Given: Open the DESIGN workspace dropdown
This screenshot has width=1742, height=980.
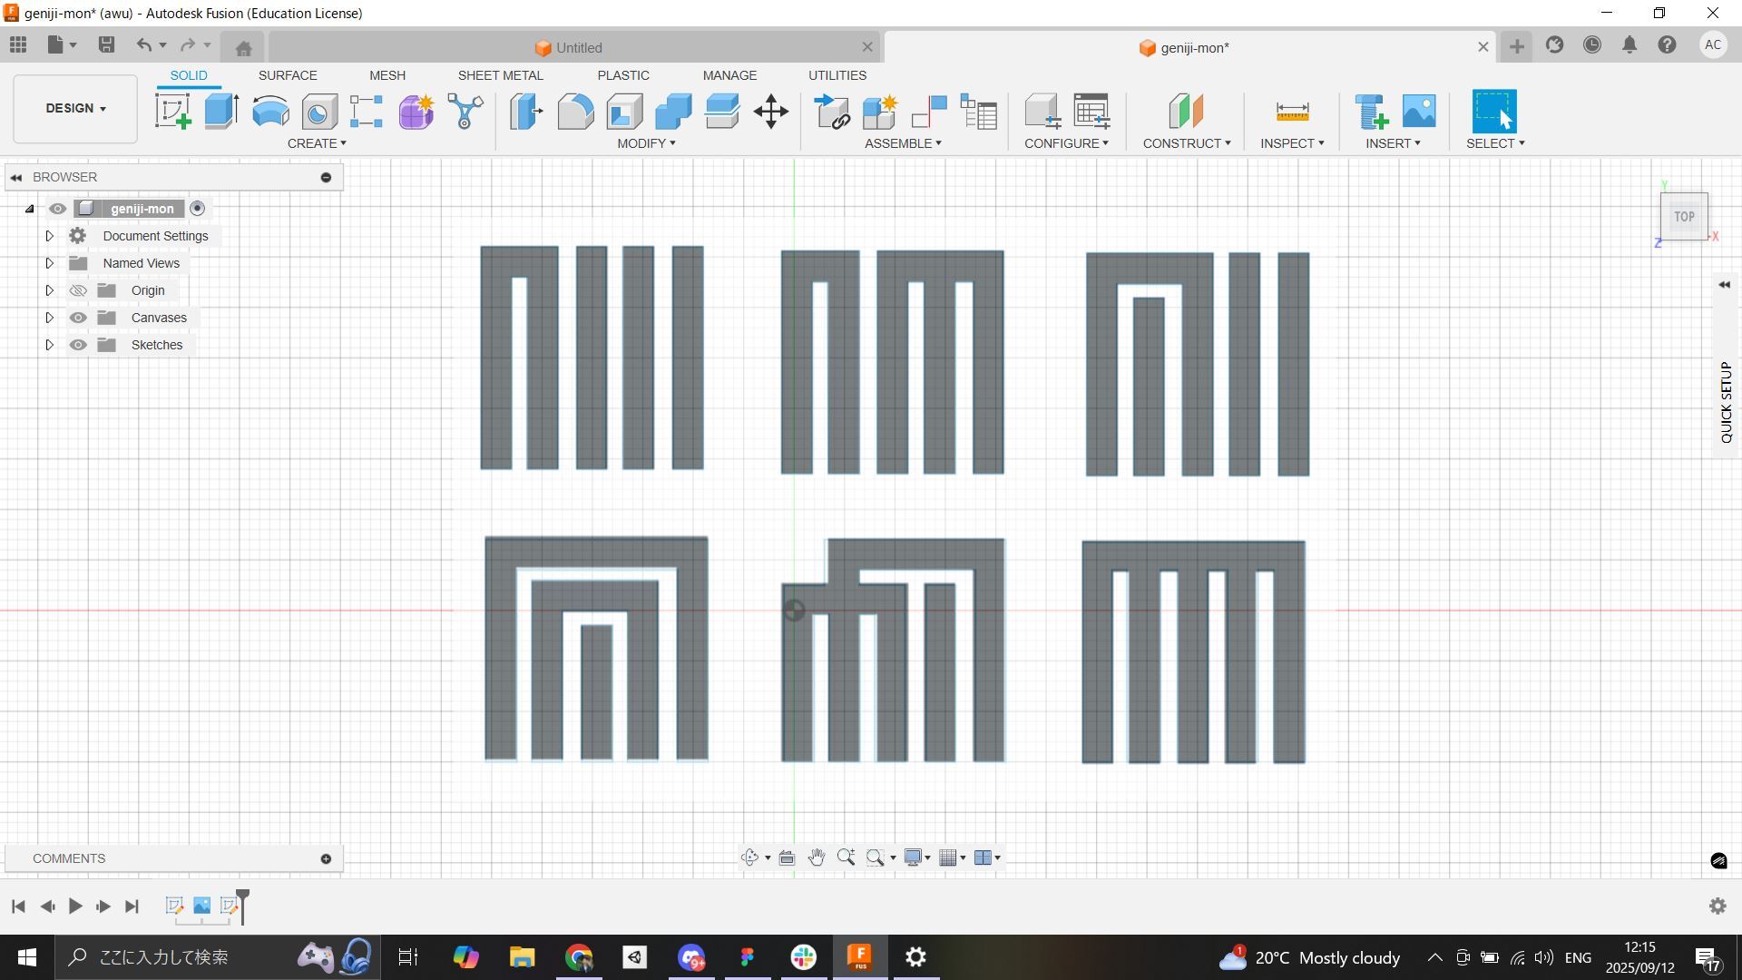Looking at the screenshot, I should click(x=75, y=108).
